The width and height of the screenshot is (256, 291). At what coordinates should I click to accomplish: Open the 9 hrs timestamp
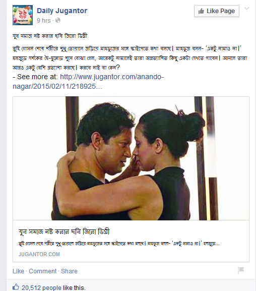coord(44,20)
